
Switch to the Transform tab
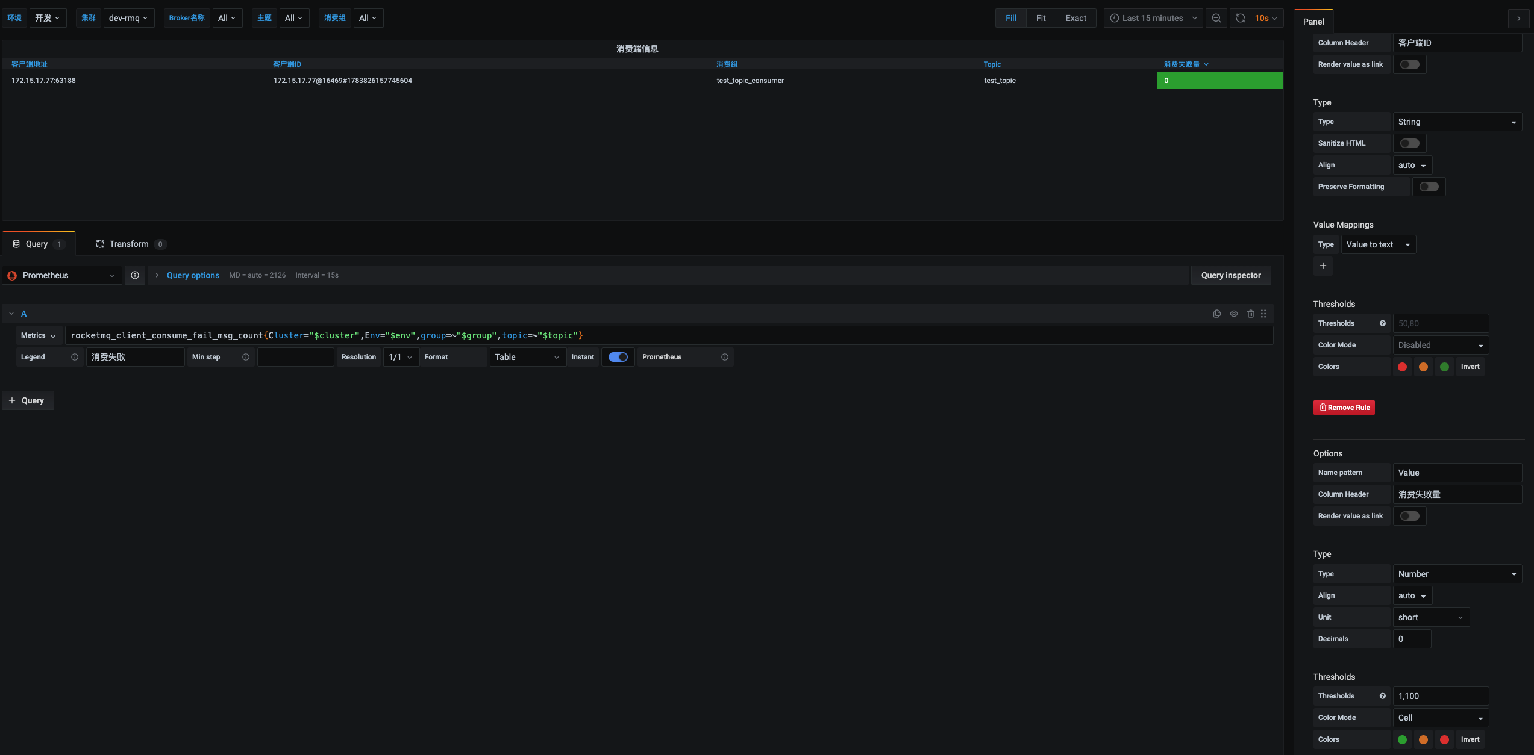128,244
